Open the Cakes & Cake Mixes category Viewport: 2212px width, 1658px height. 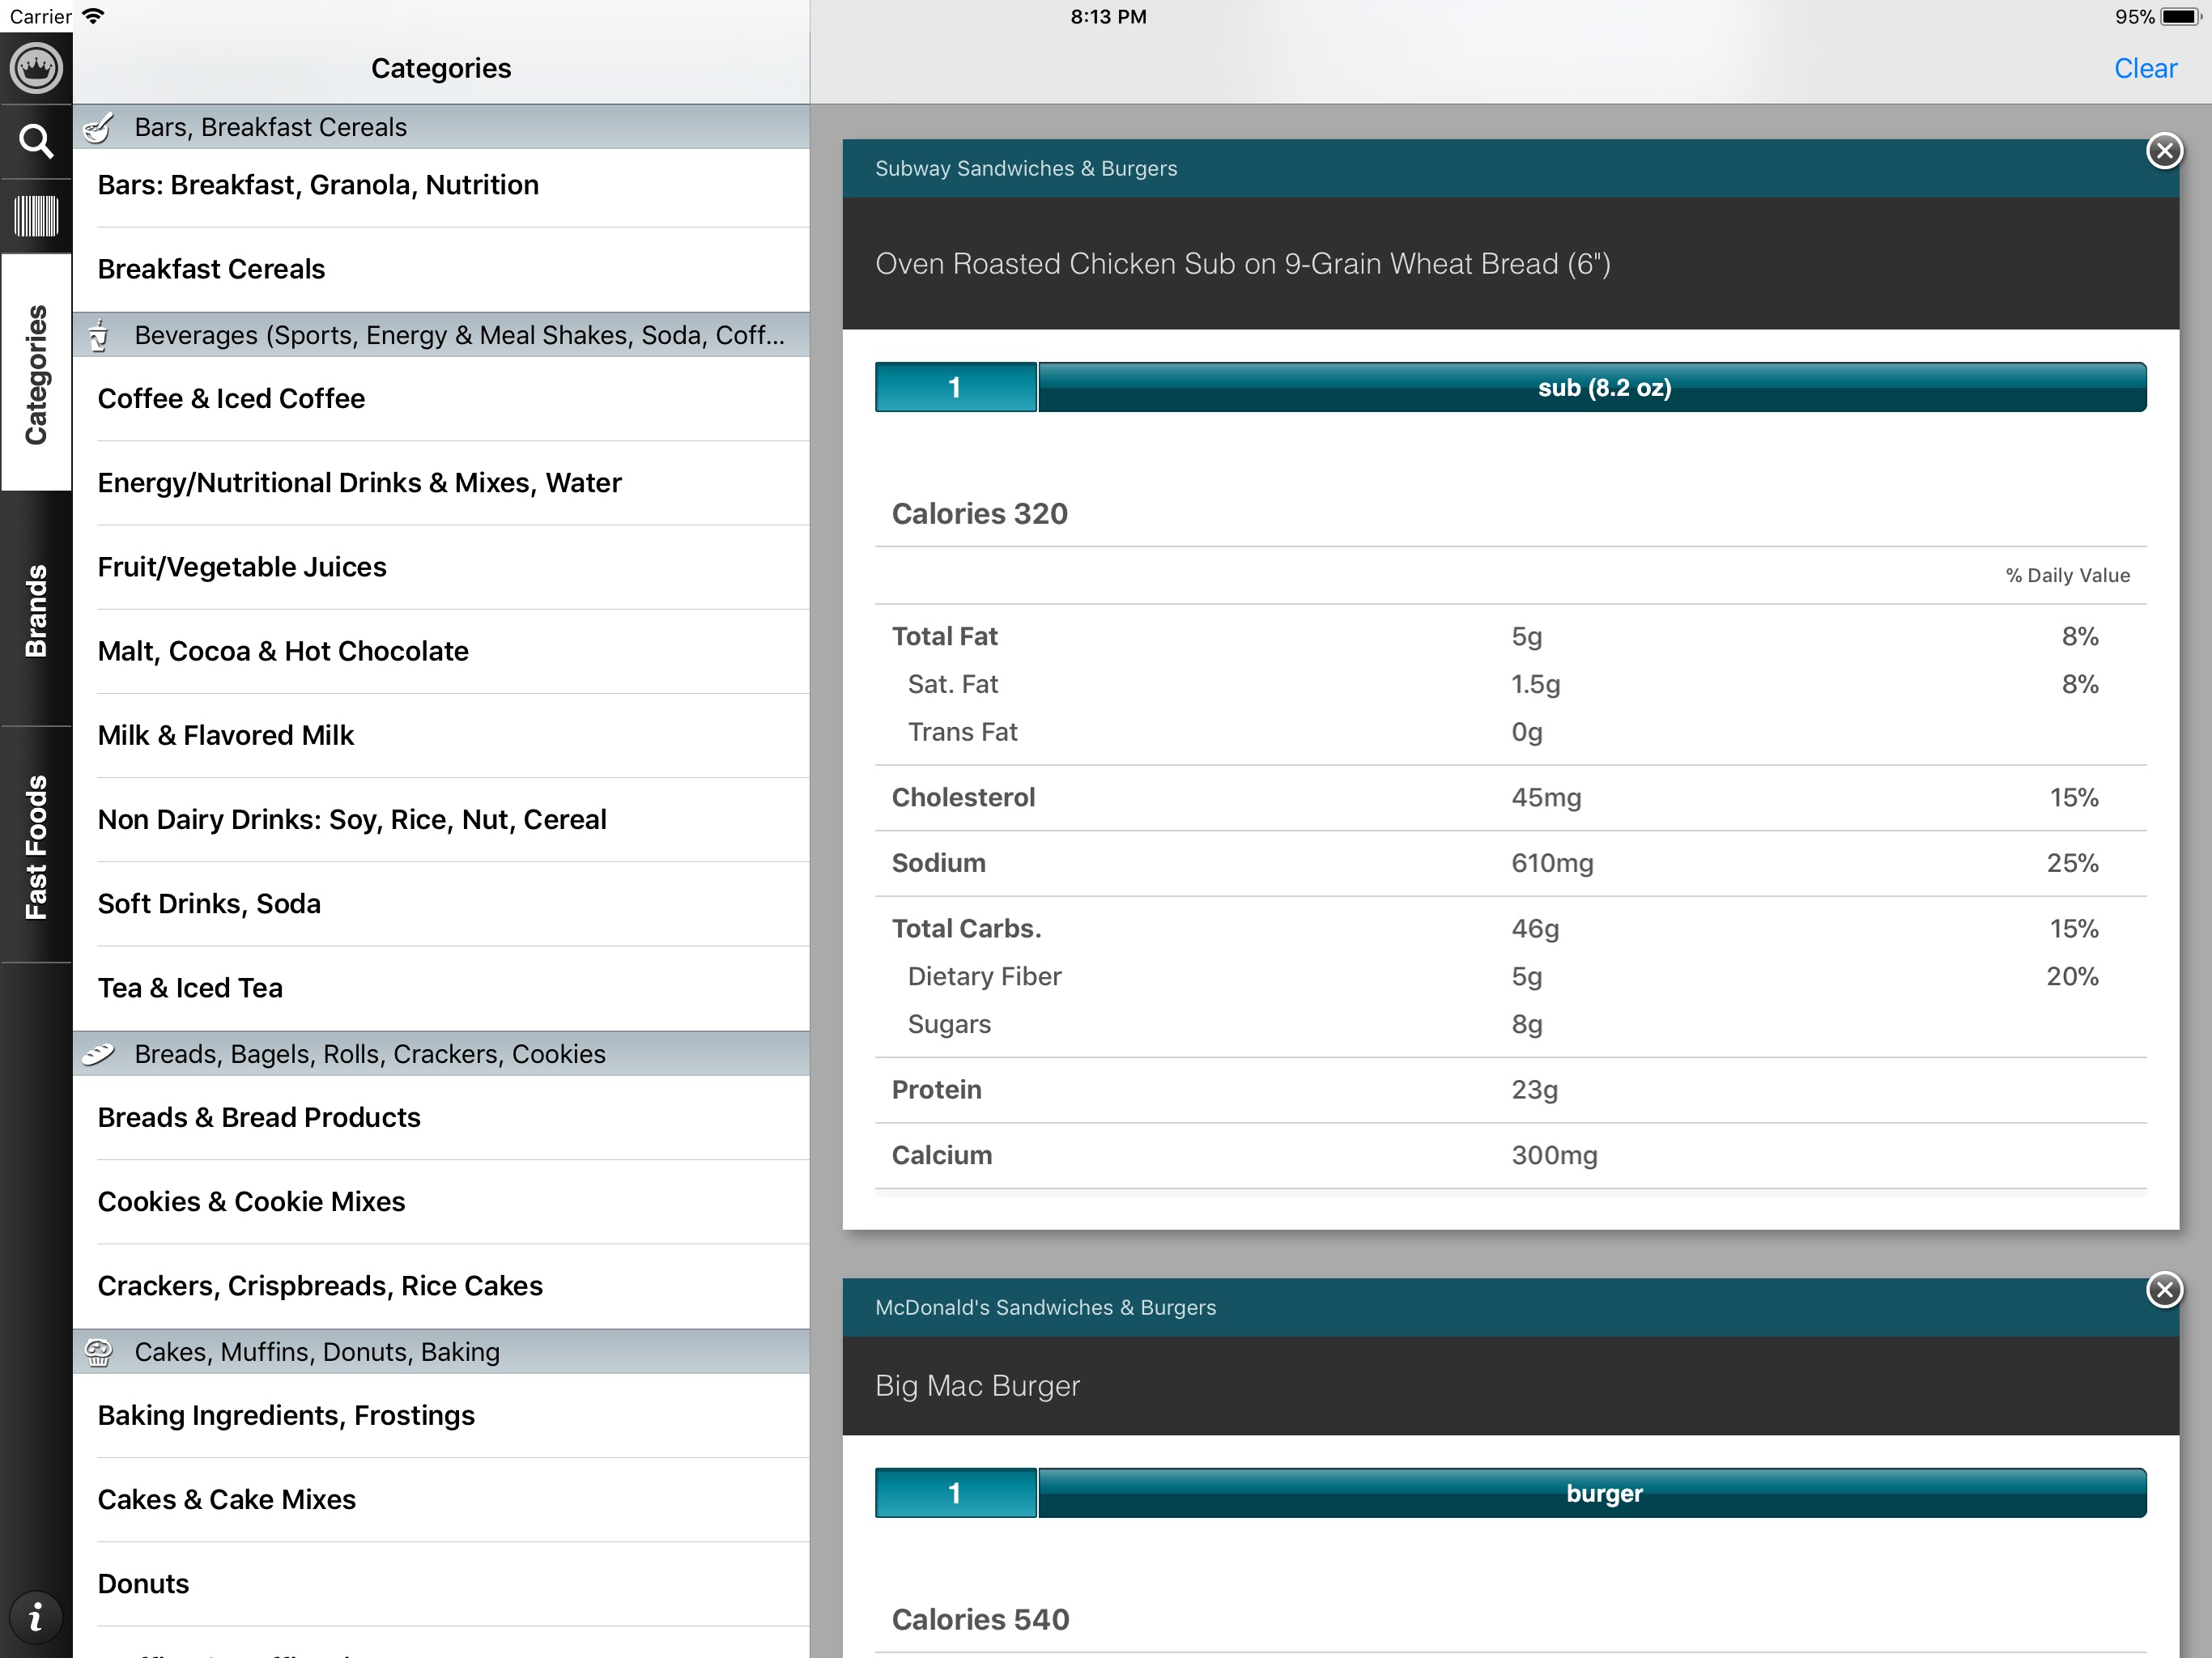click(x=441, y=1500)
